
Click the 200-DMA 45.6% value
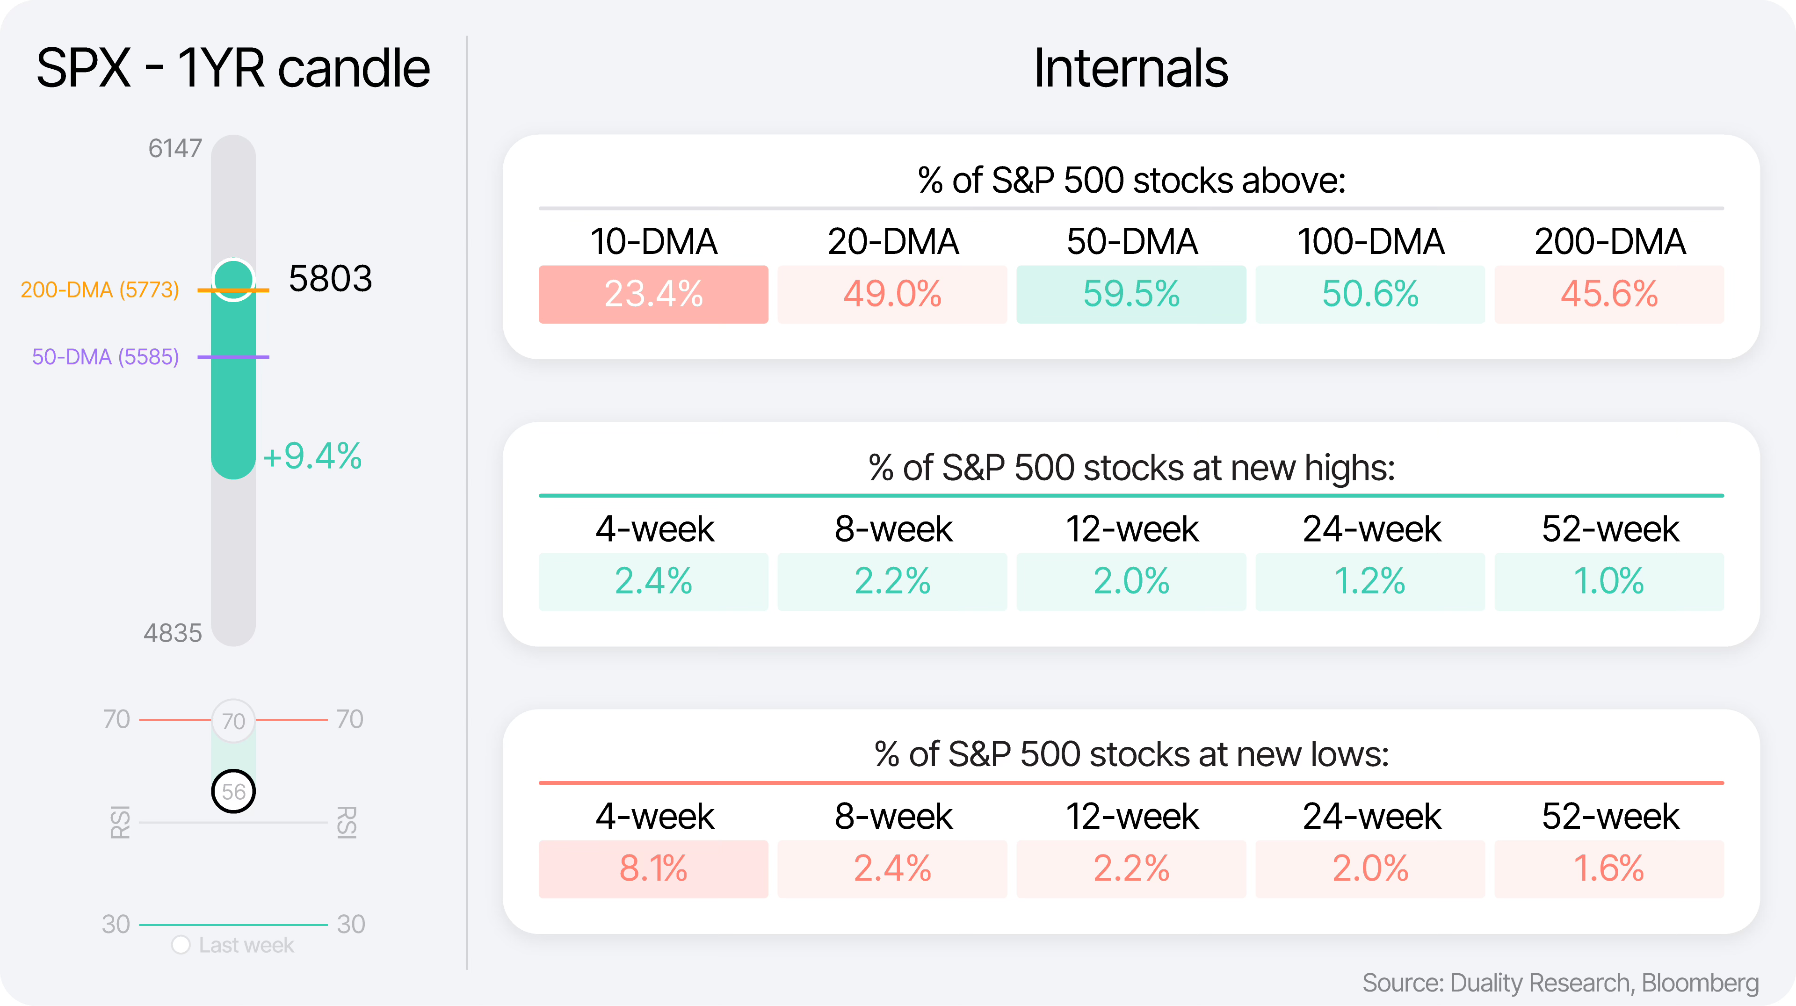coord(1609,294)
